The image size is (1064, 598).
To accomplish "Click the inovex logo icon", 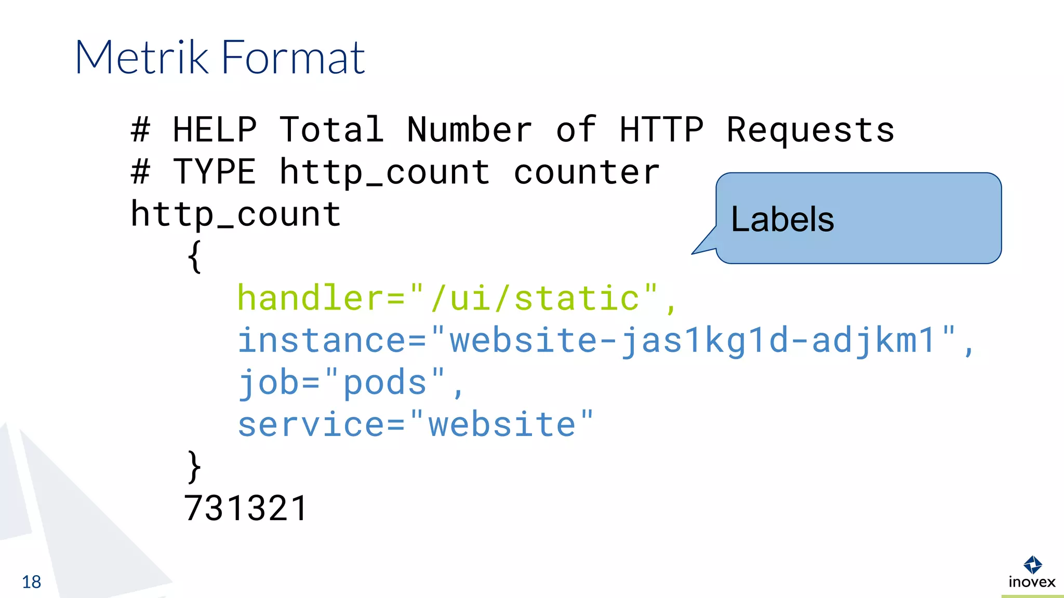I will 1032,564.
